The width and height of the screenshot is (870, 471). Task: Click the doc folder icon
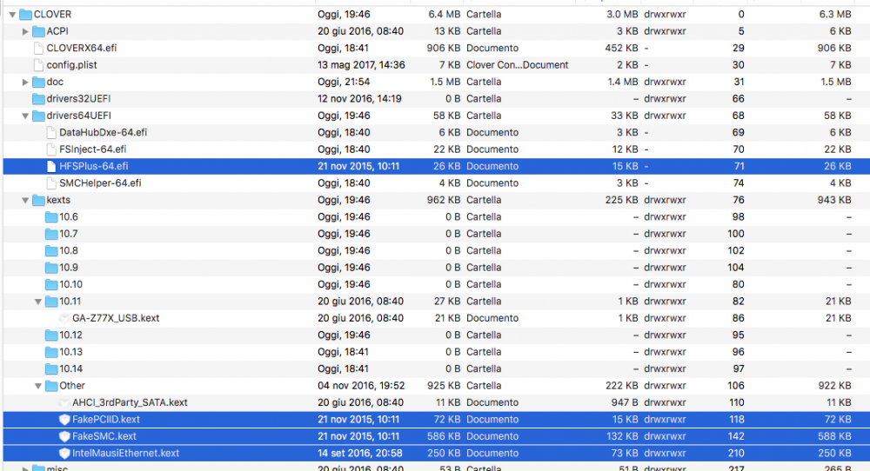(x=38, y=82)
